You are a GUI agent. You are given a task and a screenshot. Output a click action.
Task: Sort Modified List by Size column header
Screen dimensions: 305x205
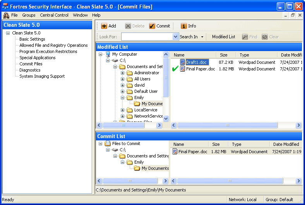click(226, 55)
